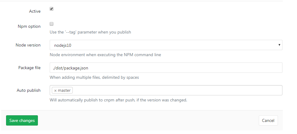
Task: Cancel the settings form
Action: 268,120
